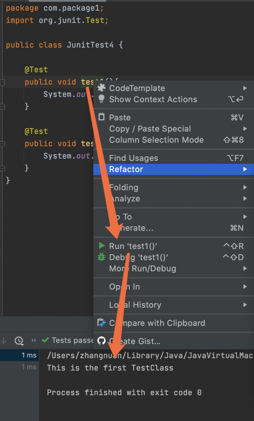Image resolution: width=254 pixels, height=421 pixels.
Task: Select first 1 ms test result row
Action: click(19, 355)
